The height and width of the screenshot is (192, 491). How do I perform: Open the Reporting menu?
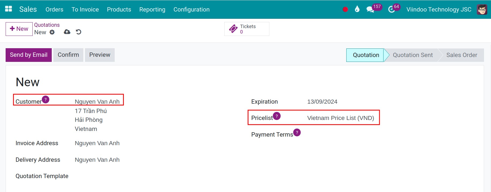[x=152, y=9]
